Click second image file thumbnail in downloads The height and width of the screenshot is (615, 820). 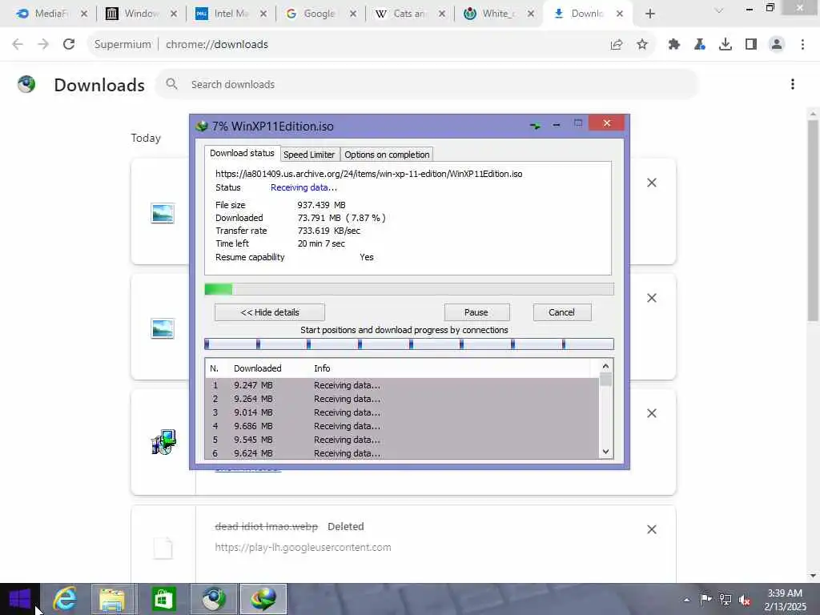[x=162, y=329]
